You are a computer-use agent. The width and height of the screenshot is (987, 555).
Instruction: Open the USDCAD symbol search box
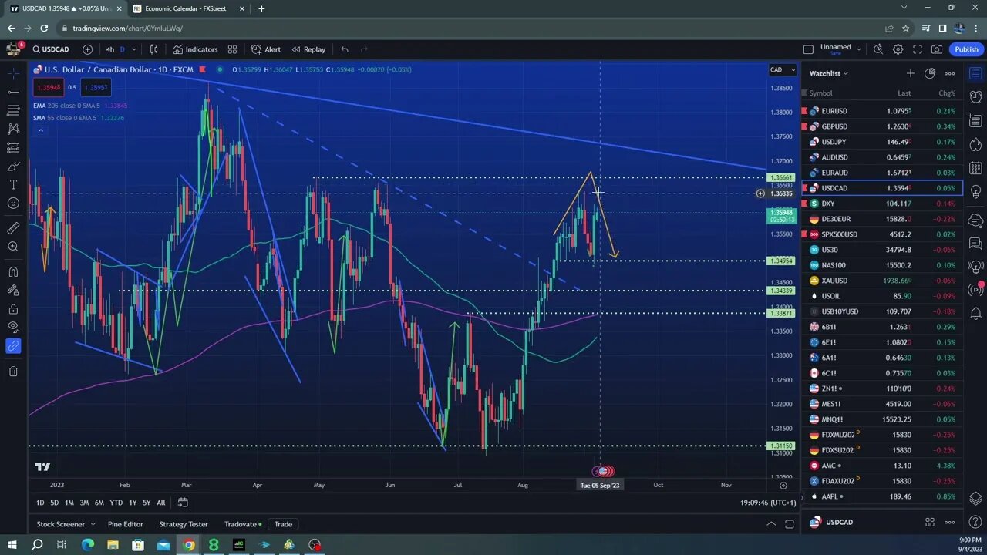tap(52, 49)
